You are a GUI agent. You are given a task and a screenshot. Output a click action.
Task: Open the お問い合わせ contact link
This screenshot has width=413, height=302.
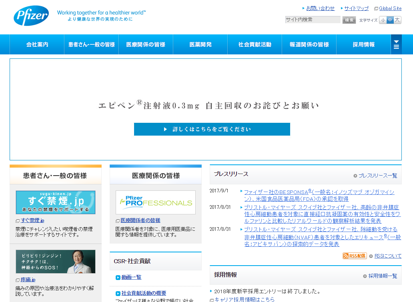(320, 8)
